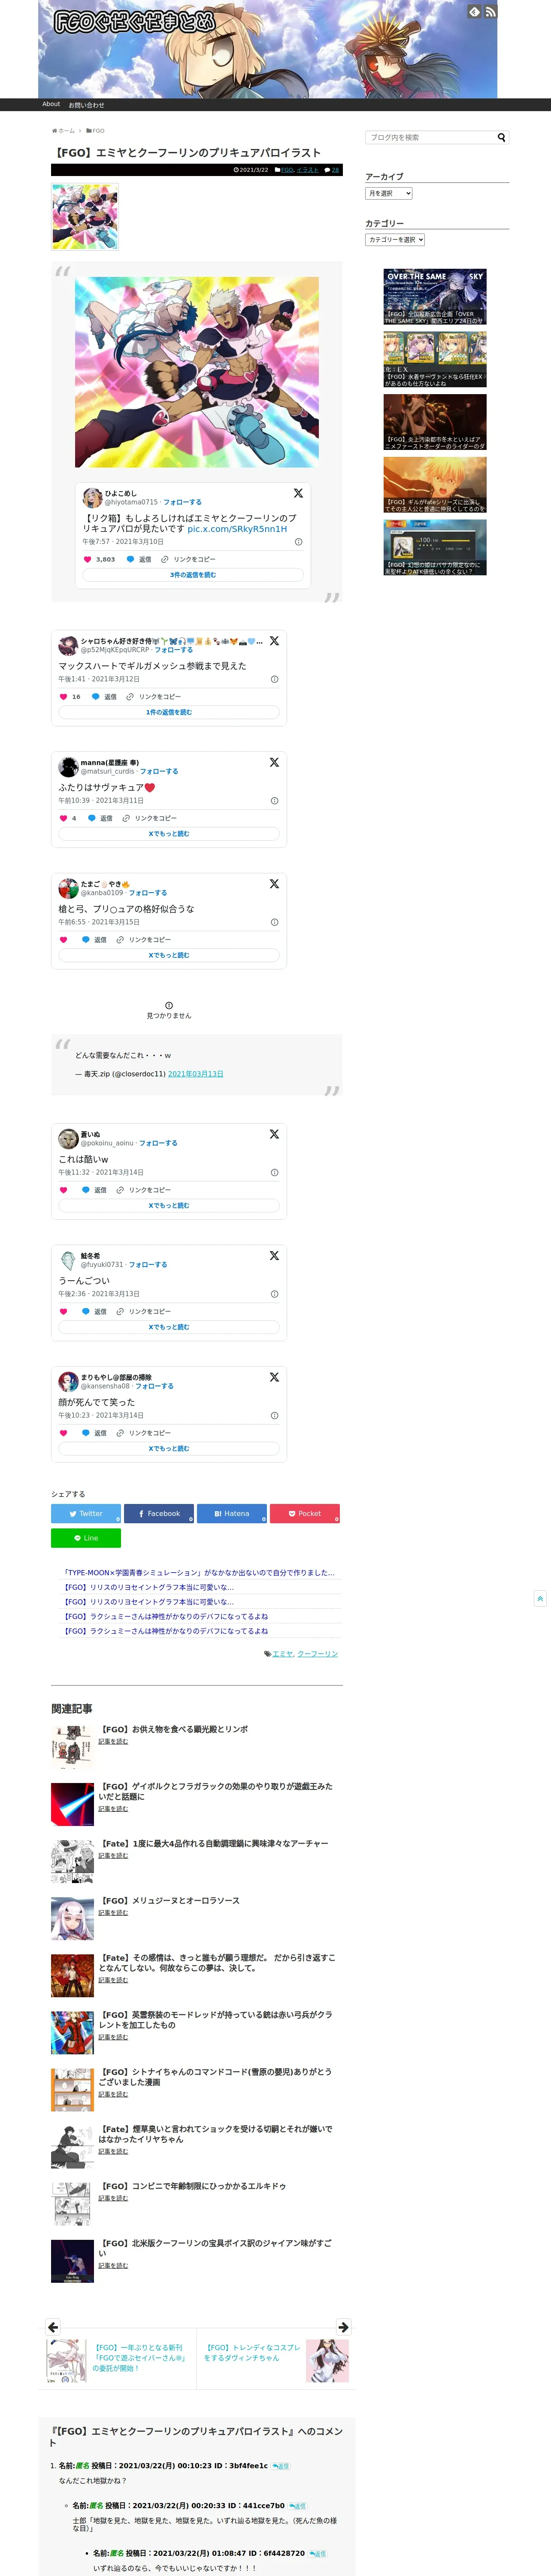This screenshot has width=551, height=2576.
Task: Open info icon on シャロちゃん's tweet
Action: tap(274, 679)
